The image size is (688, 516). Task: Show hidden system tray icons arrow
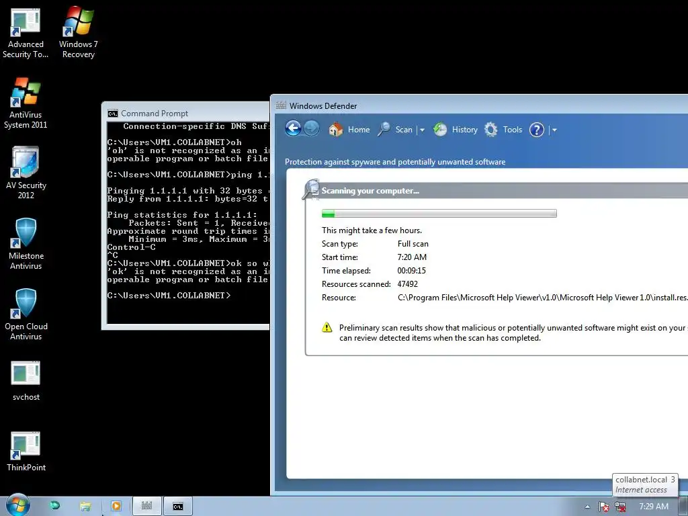[x=587, y=507]
